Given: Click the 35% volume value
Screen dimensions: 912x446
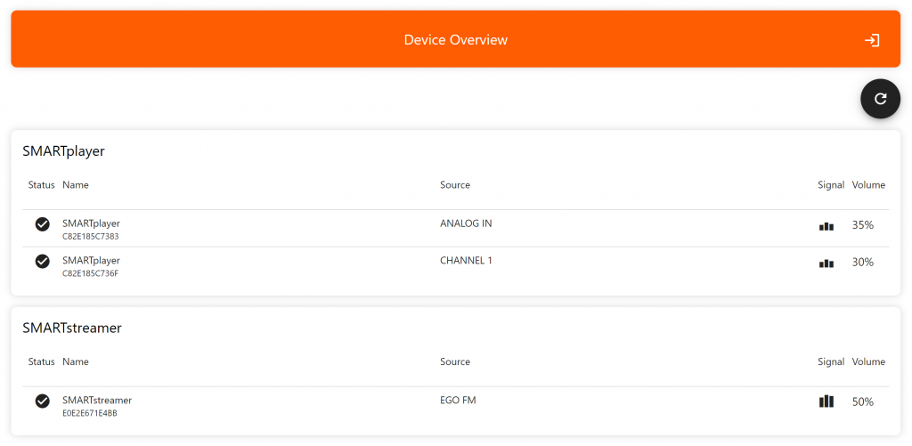Looking at the screenshot, I should click(862, 225).
